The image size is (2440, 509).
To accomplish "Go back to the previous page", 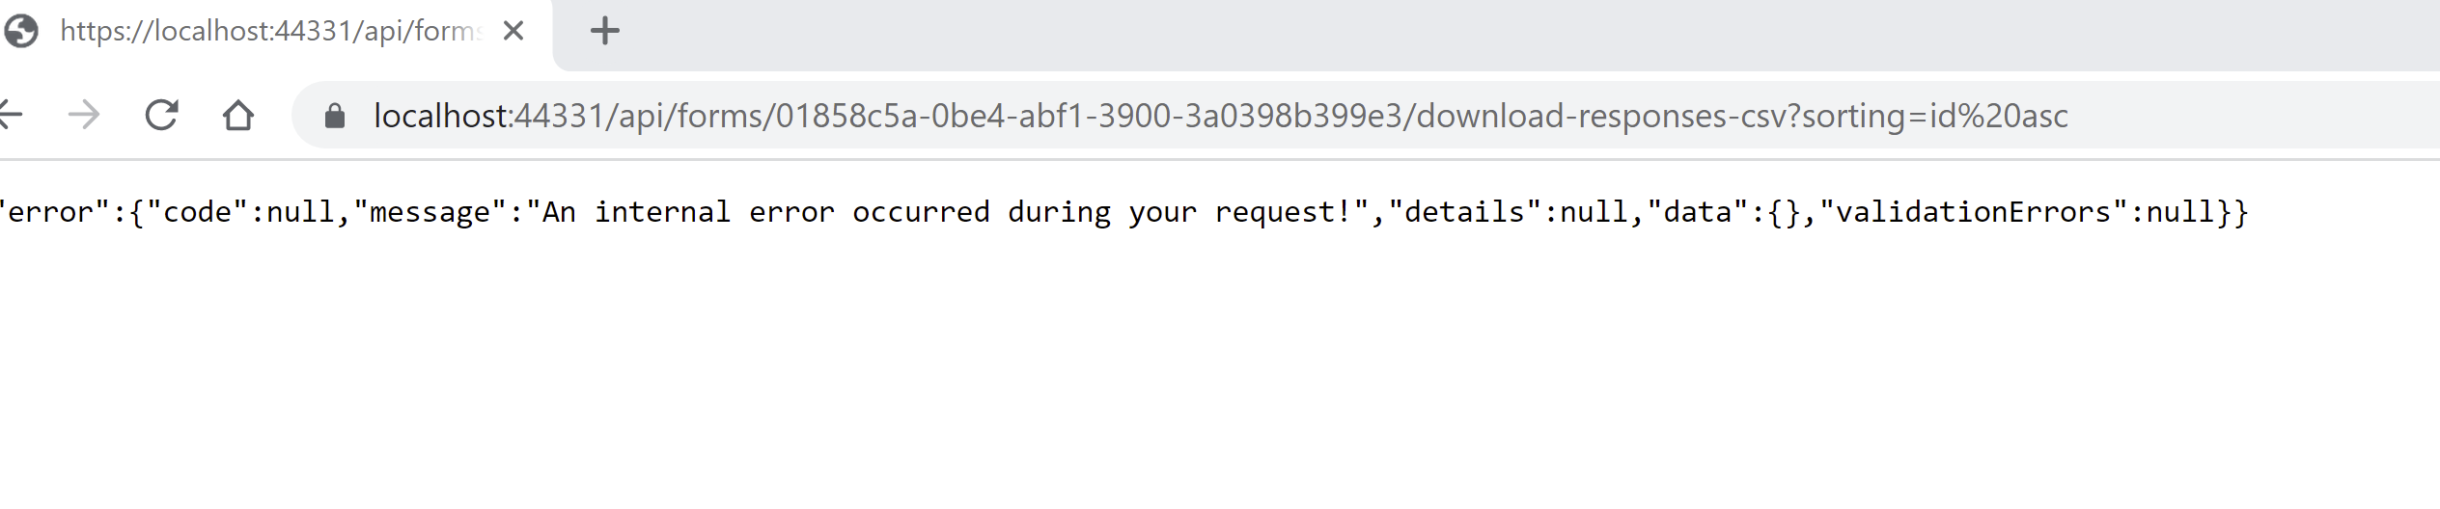I will click(x=10, y=116).
